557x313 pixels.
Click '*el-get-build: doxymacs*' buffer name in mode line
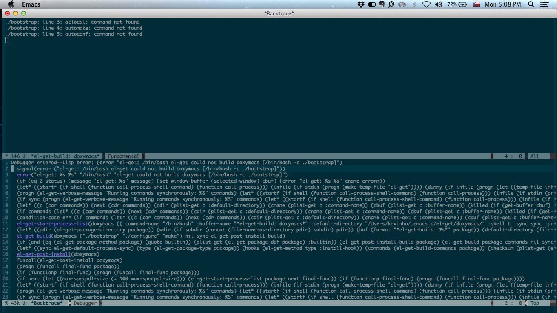point(65,156)
